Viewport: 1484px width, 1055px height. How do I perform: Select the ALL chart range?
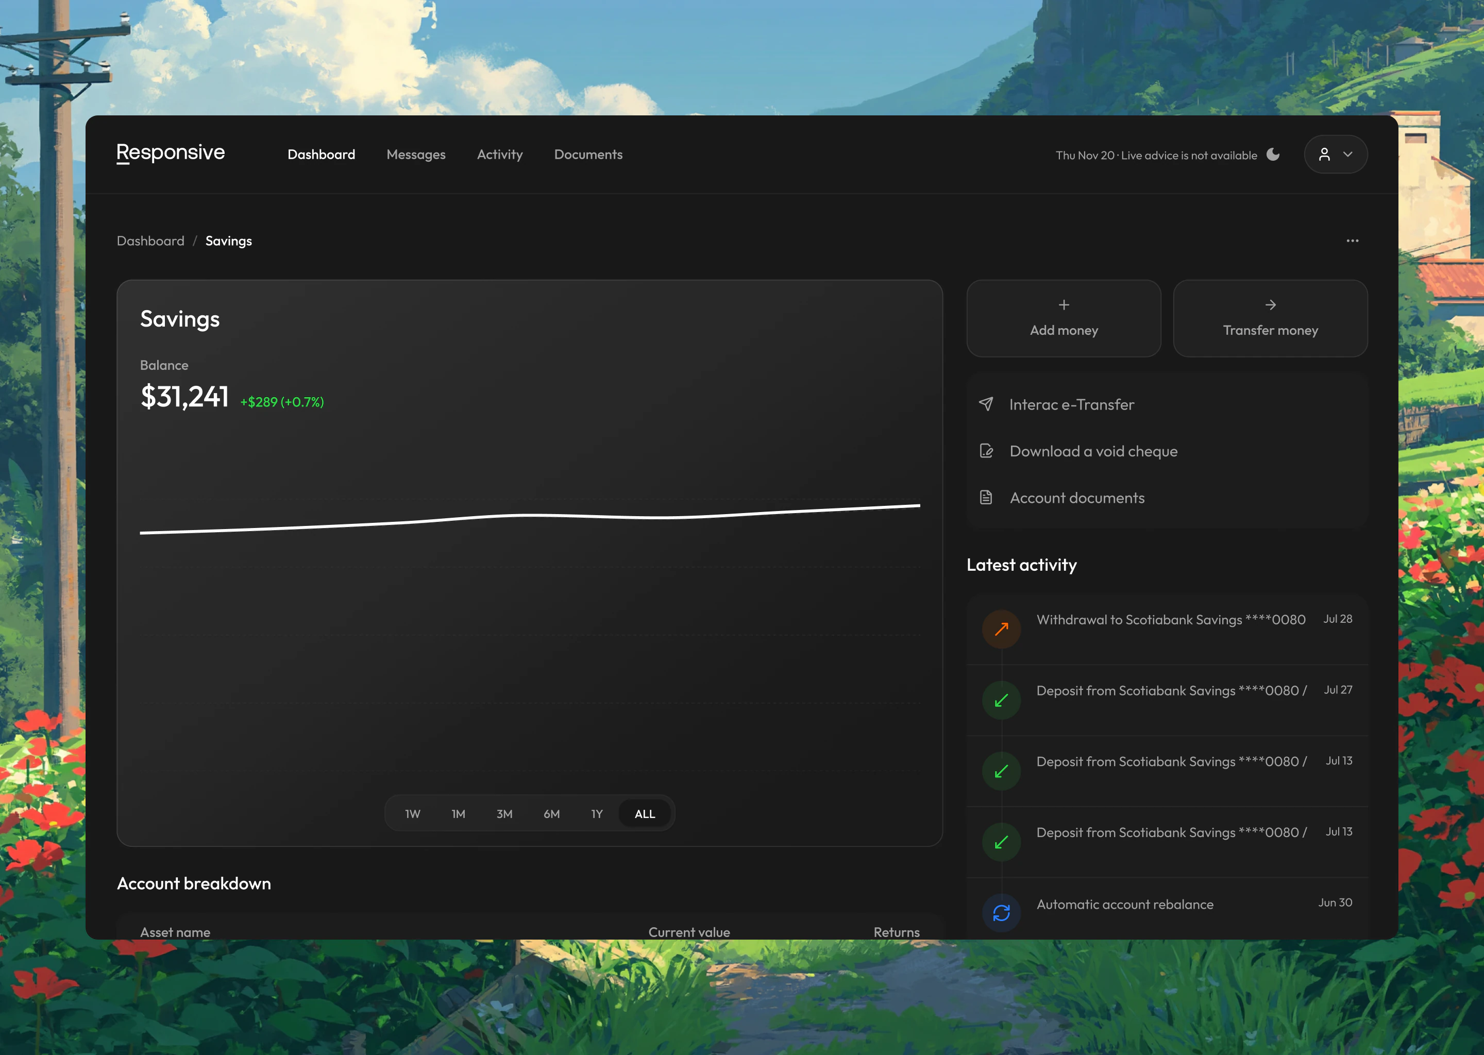click(x=645, y=814)
